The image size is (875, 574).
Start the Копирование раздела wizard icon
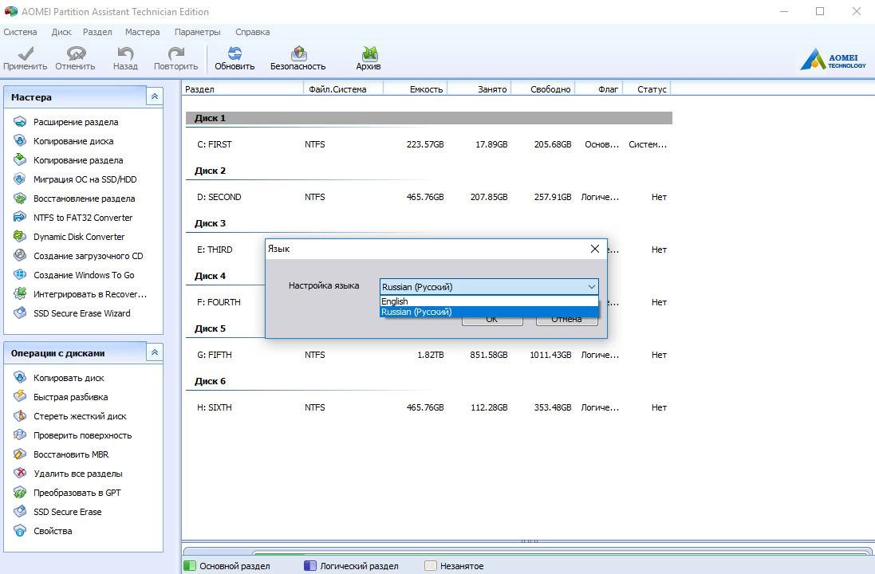pos(20,159)
